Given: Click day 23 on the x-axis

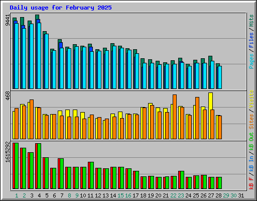Looking at the screenshot, I should coord(181,195).
